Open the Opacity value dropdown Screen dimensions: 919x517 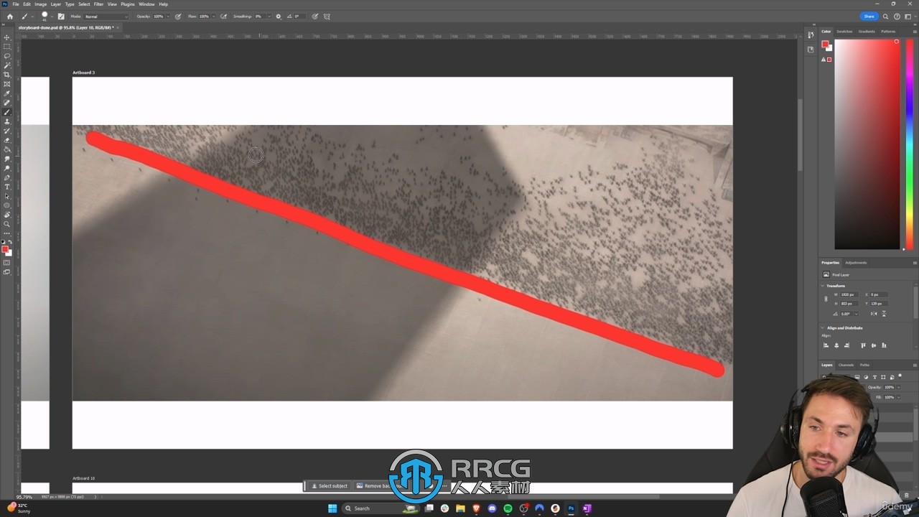[x=168, y=16]
